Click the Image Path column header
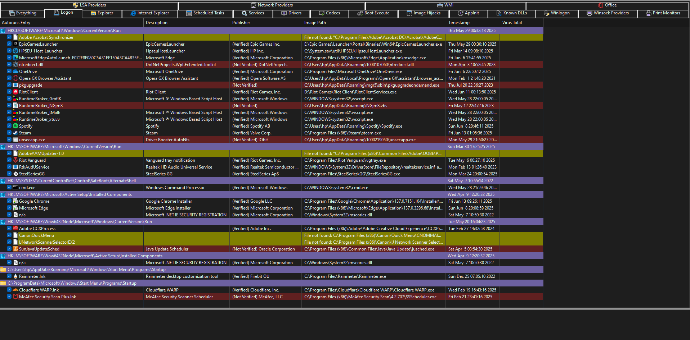The image size is (690, 340). tap(374, 23)
